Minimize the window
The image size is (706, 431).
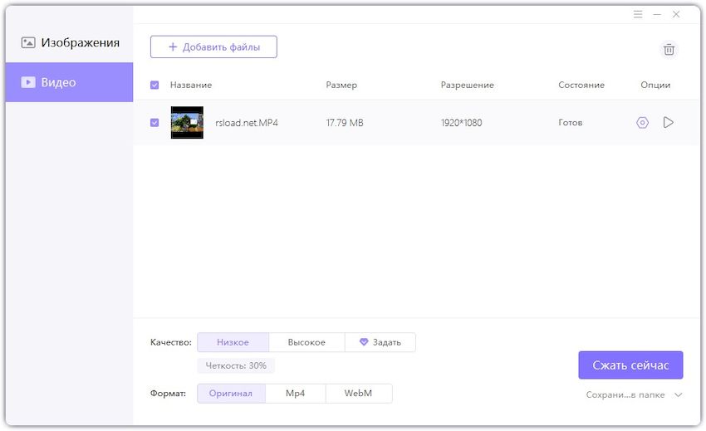(x=657, y=14)
